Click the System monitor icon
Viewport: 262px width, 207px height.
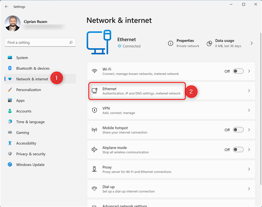[x=10, y=58]
